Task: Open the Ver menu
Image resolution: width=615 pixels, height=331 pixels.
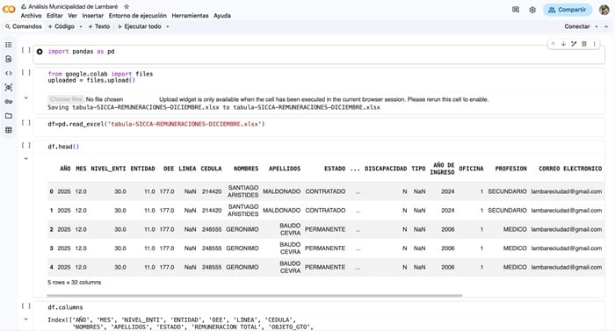Action: [72, 16]
